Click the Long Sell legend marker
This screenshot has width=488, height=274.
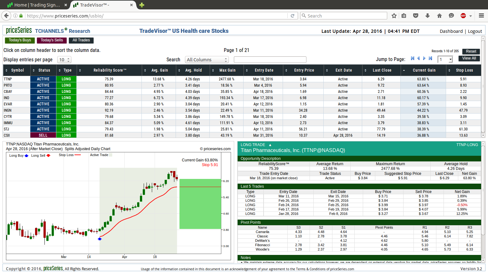click(49, 155)
